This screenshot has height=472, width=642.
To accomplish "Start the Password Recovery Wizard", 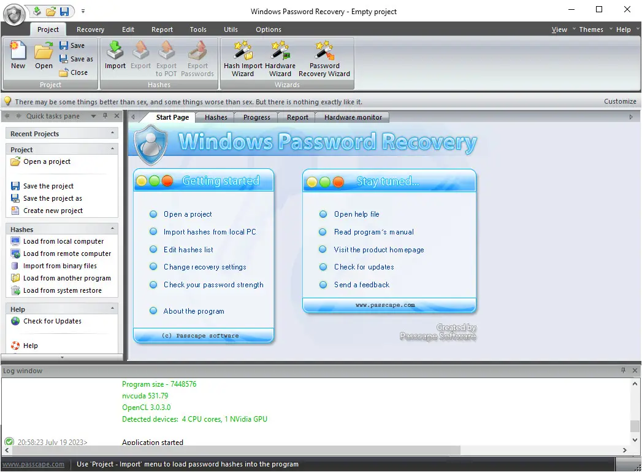I will click(324, 59).
